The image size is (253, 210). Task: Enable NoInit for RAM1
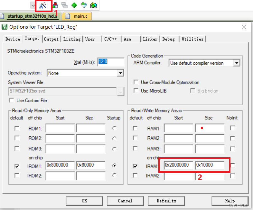coord(232,128)
